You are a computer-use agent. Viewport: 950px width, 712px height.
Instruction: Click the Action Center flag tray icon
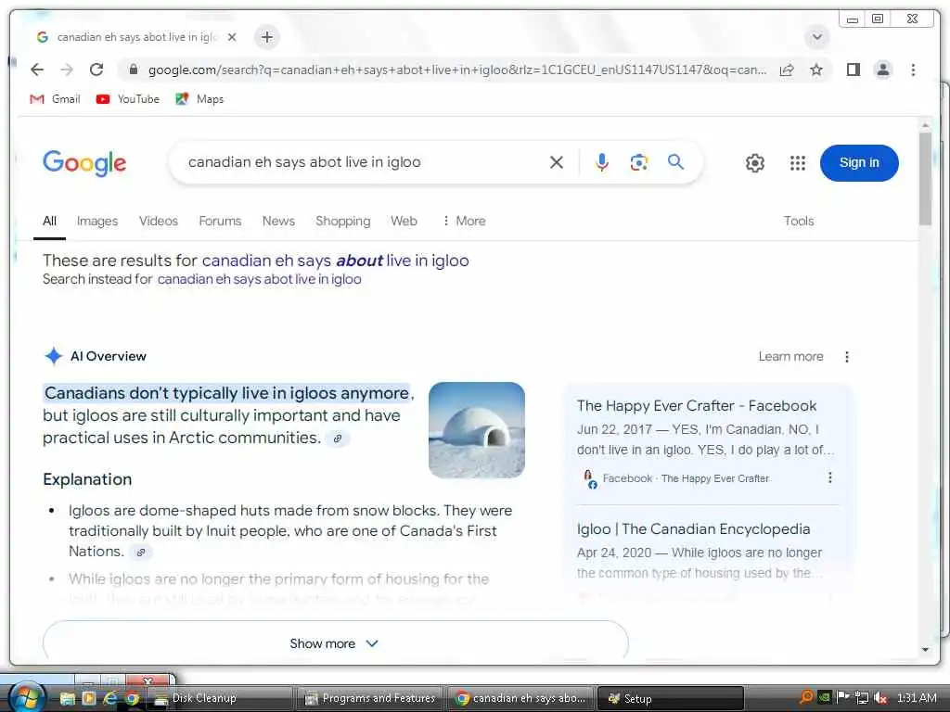coord(842,697)
